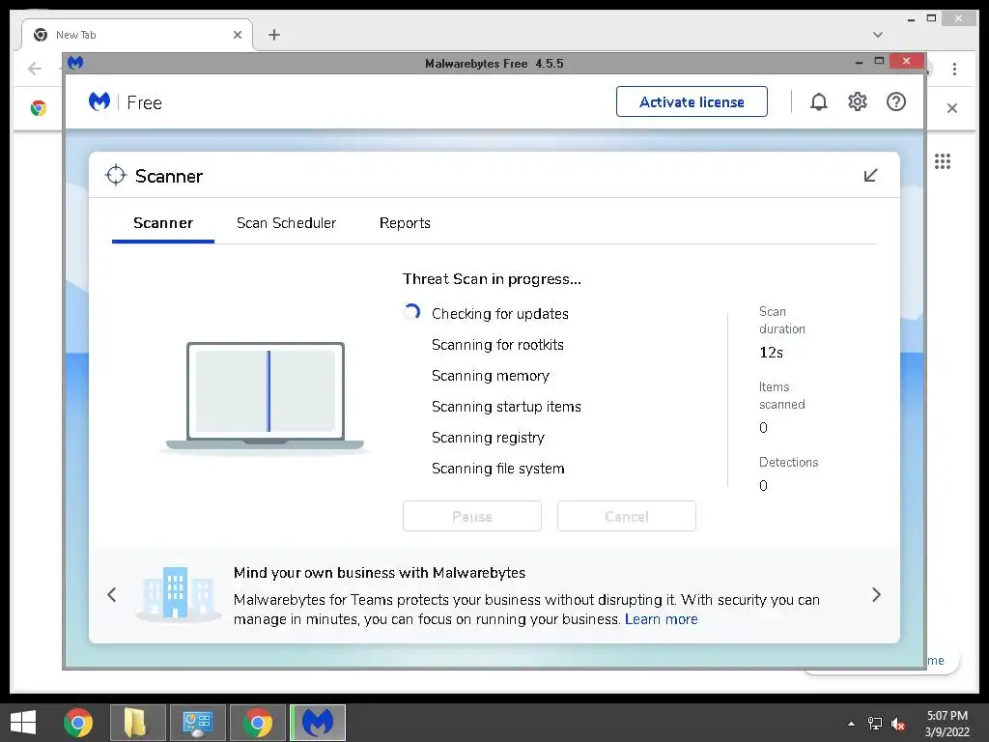Screen dimensions: 989x742
Task: Maximize the Malwarebytes window
Action: click(x=879, y=61)
